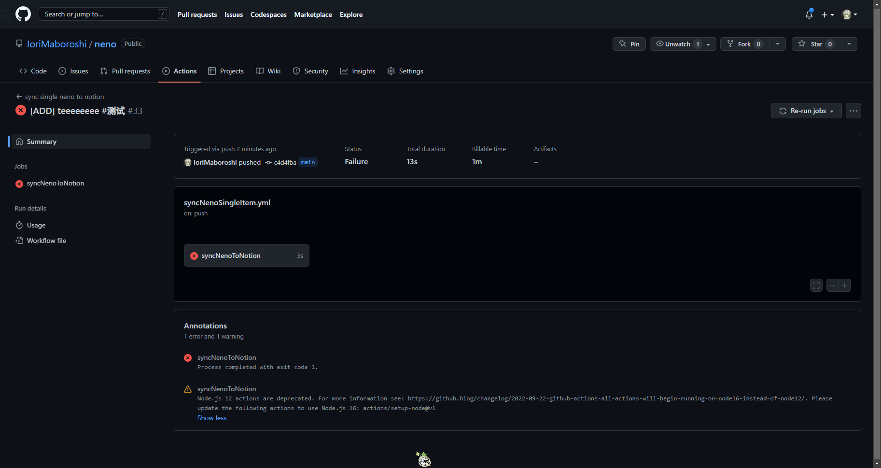Switch to the Insights tab
Screen dimensions: 881x468
point(358,71)
